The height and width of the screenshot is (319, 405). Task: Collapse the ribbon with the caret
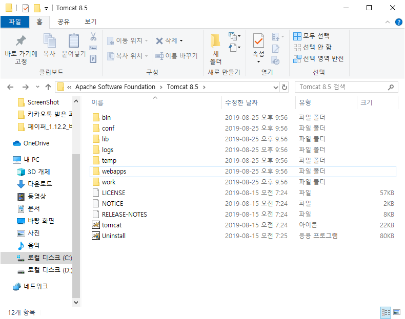[388, 22]
